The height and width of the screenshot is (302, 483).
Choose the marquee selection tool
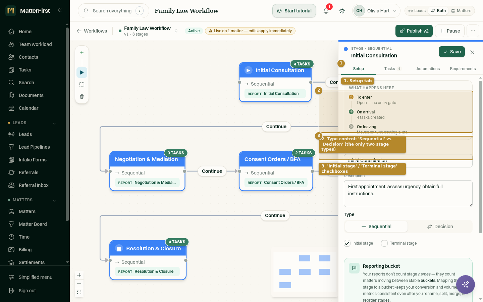coord(82,85)
